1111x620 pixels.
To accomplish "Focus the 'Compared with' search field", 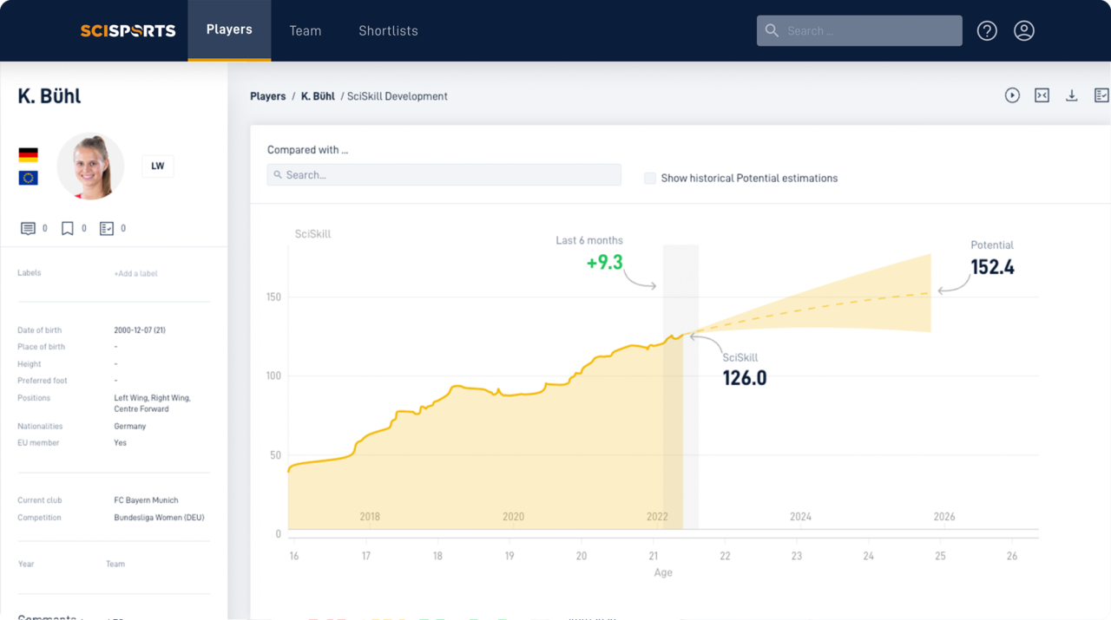I will (444, 174).
